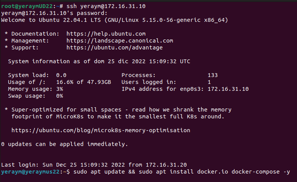Open the ubuntu.com/advantage support link

pyautogui.click(x=114, y=48)
